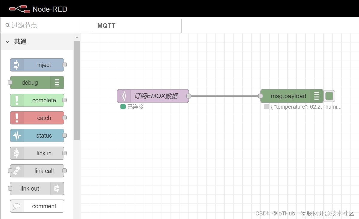Click the inject node arrow icon

coord(17,65)
